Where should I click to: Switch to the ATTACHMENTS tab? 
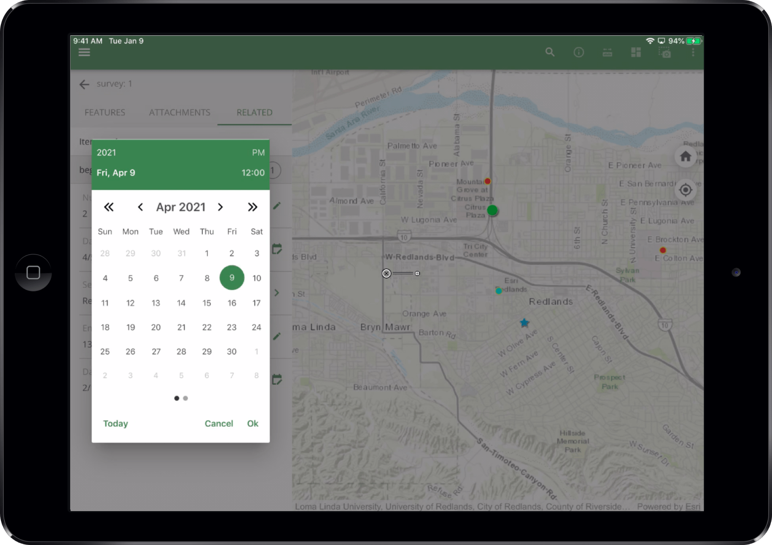pyautogui.click(x=179, y=112)
